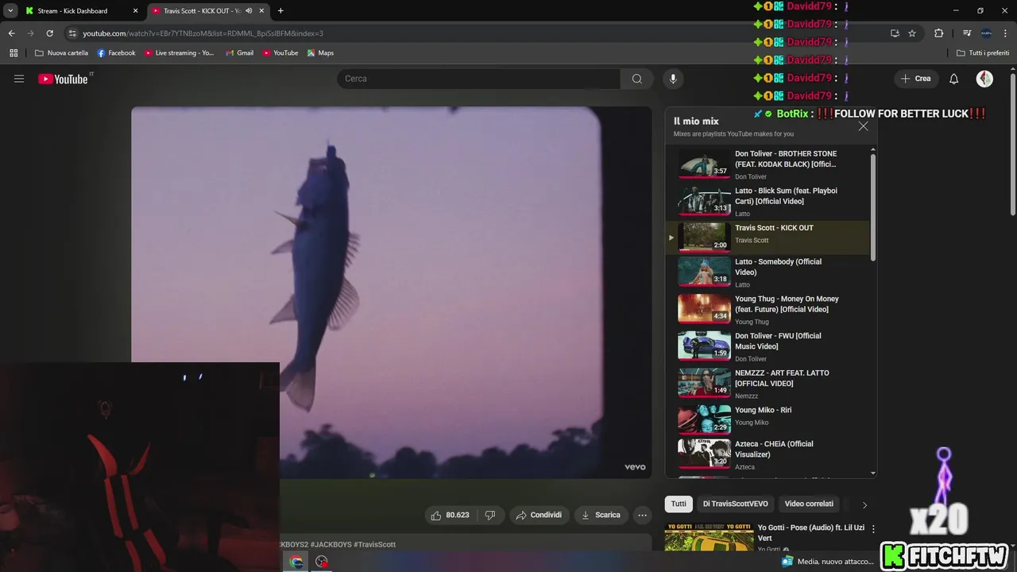
Task: Open YouTube notifications bell
Action: 953,79
